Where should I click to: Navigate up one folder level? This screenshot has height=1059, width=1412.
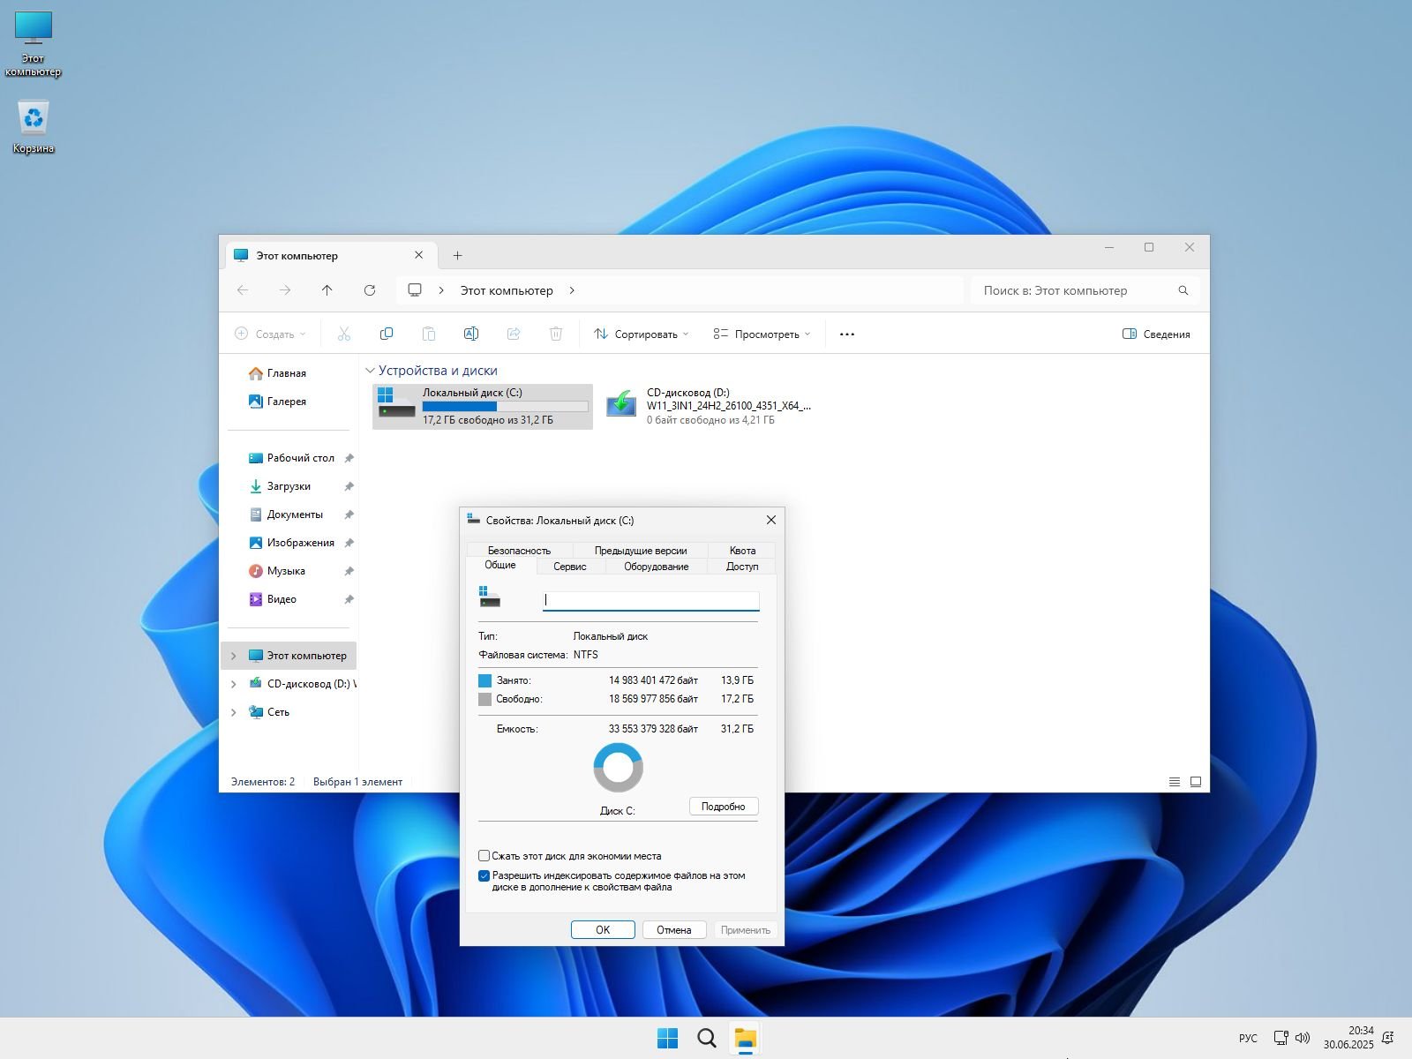click(327, 290)
